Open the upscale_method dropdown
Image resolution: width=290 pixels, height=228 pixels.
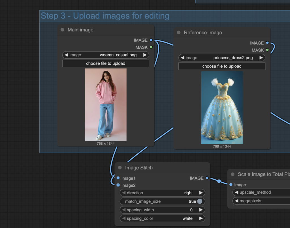coord(261,192)
